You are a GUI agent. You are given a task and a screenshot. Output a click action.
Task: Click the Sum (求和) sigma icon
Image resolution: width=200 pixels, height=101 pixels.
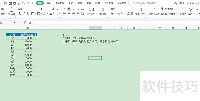point(183,9)
